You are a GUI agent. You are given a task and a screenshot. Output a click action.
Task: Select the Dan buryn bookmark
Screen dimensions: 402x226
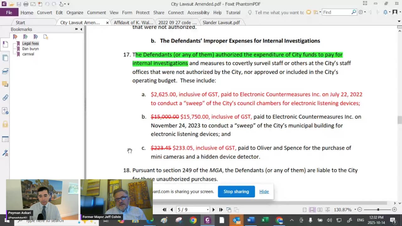point(30,49)
